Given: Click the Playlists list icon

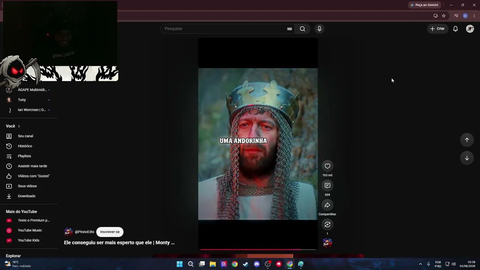Looking at the screenshot, I should (x=9, y=156).
